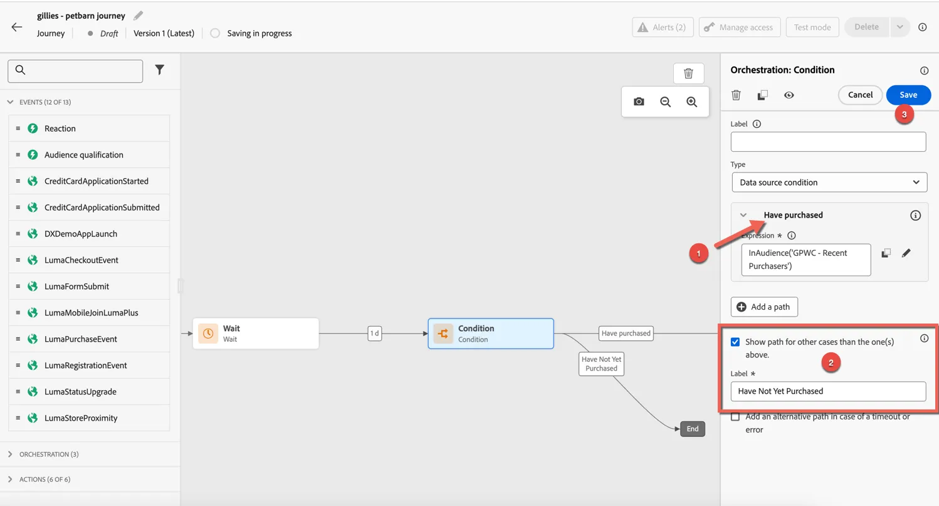The height and width of the screenshot is (506, 939).
Task: Delete selection with canvas trash icon
Action: (688, 73)
